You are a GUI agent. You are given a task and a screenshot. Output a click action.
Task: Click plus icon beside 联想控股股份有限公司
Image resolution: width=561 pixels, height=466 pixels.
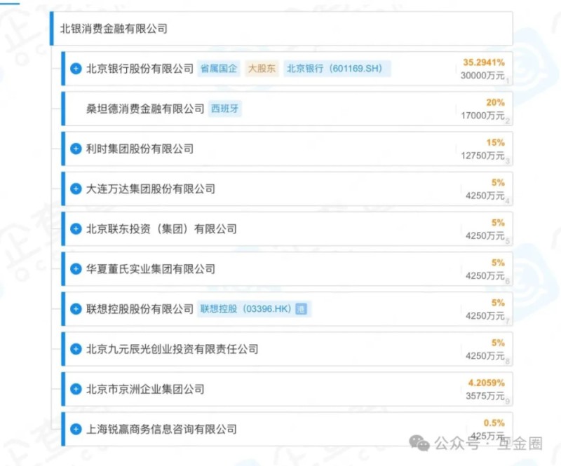pos(76,308)
